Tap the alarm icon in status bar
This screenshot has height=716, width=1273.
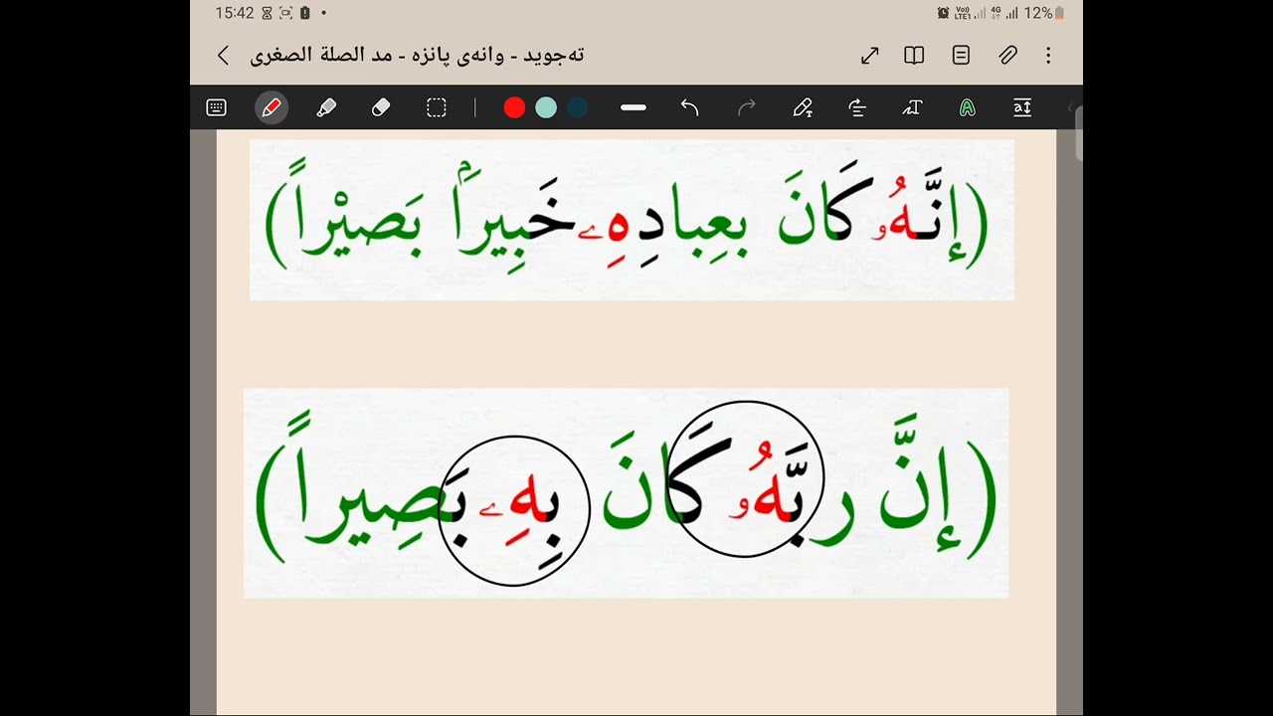tap(943, 13)
